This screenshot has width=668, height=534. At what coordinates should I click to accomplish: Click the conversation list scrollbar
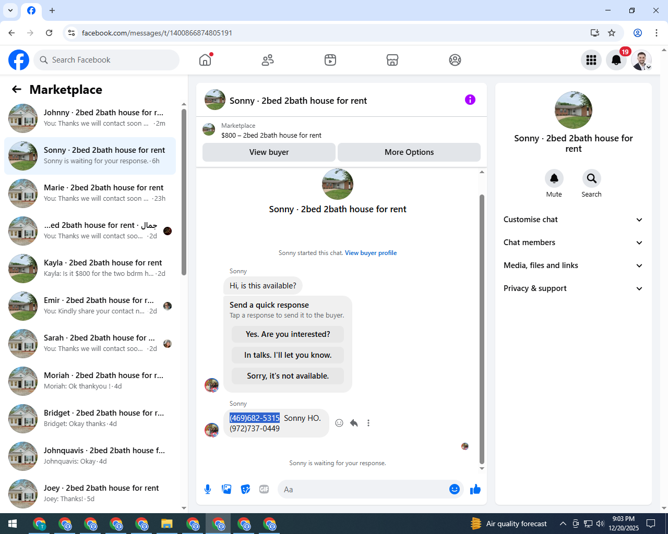184,192
